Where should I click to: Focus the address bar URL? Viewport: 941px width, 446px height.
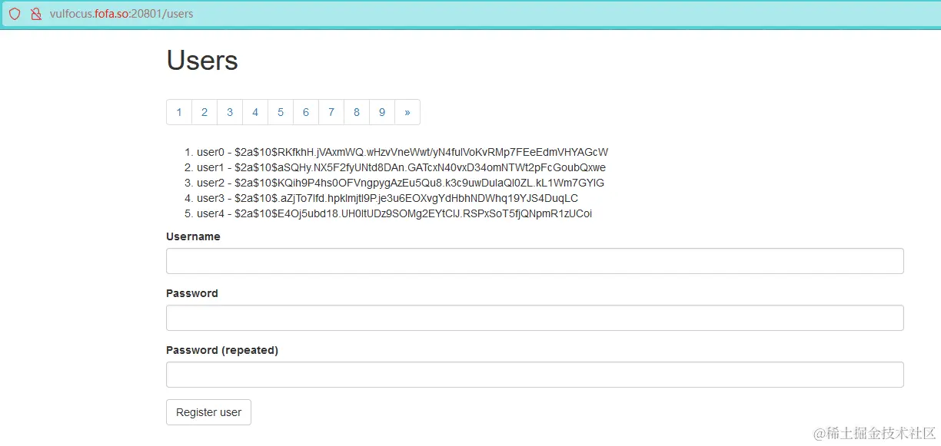tap(121, 14)
